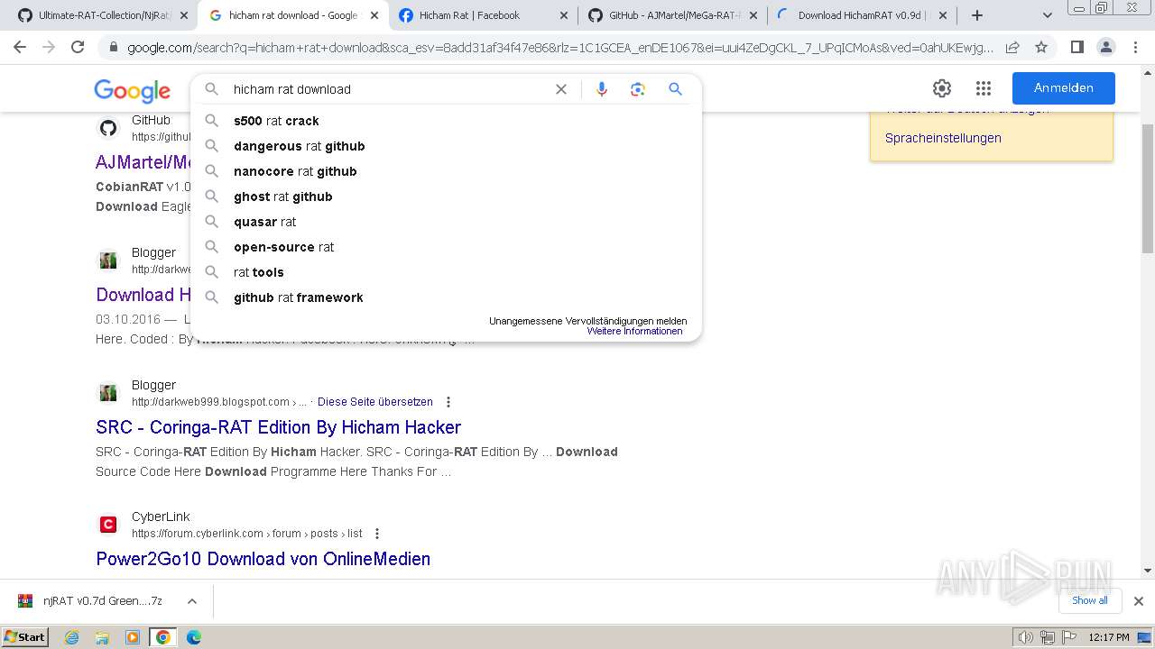Image resolution: width=1155 pixels, height=649 pixels.
Task: Open Internet Explorer from the taskbar
Action: [72, 637]
